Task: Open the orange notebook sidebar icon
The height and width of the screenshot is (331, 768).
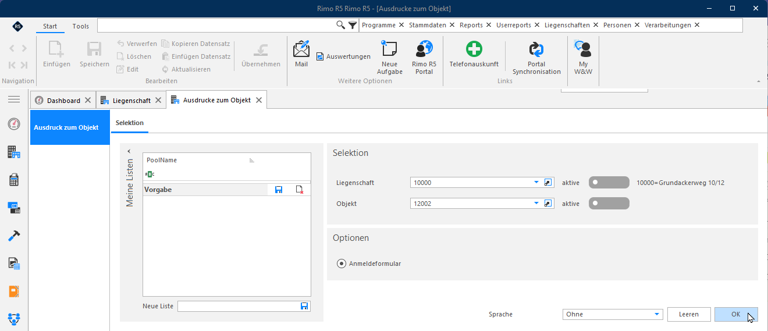Action: point(14,291)
